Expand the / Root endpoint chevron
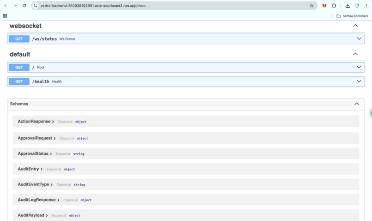 [x=359, y=67]
